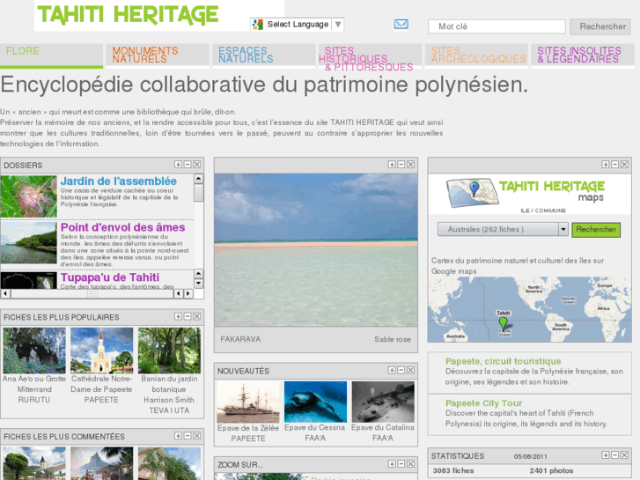This screenshot has height=480, width=640.
Task: Close the Fiches les plus commentées panel
Action: click(x=197, y=436)
